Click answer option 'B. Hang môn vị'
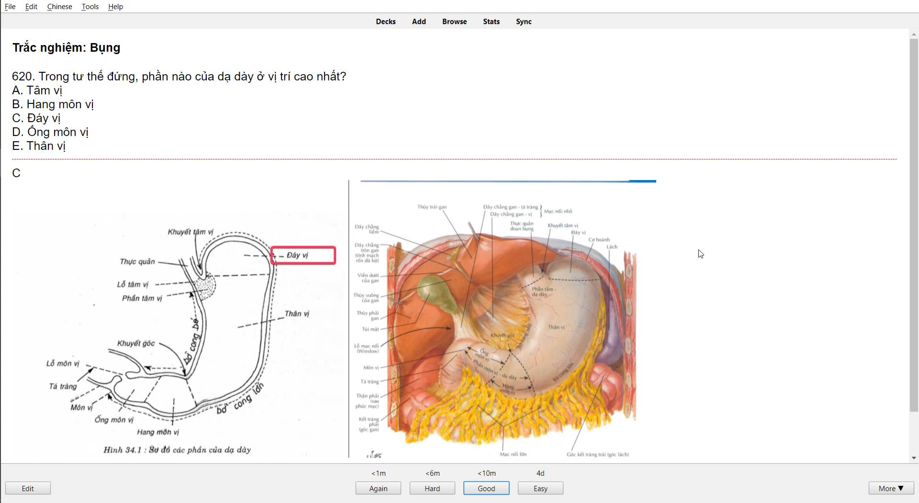919x503 pixels. pyautogui.click(x=53, y=104)
